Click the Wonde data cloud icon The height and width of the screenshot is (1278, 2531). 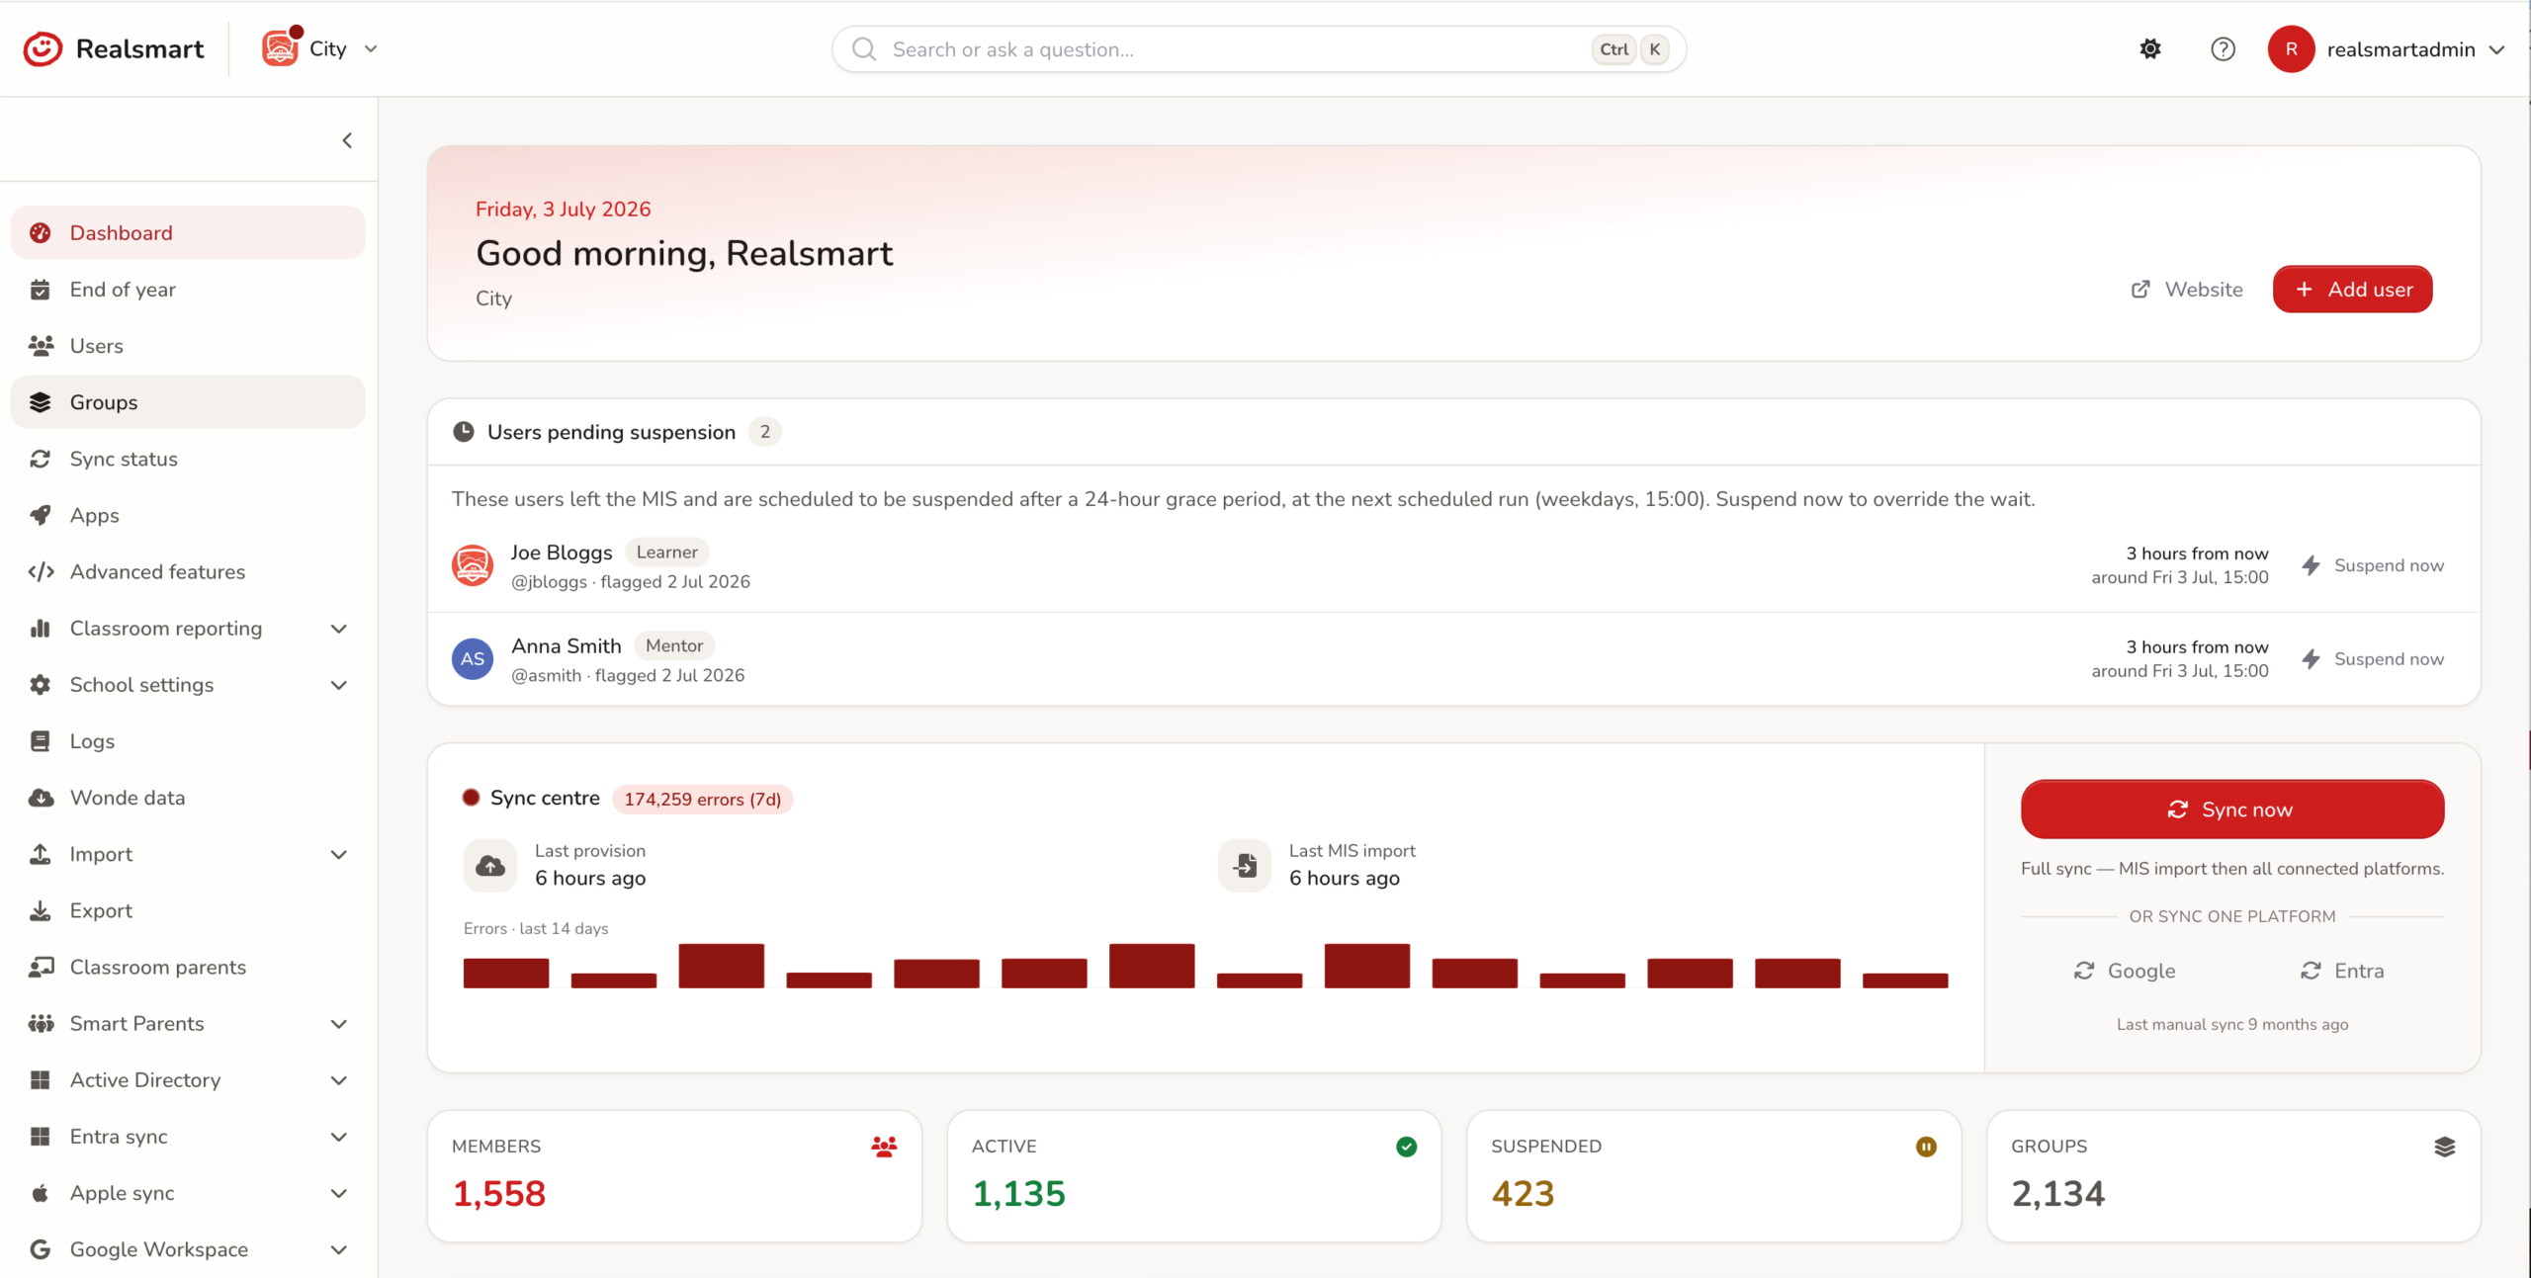point(41,797)
